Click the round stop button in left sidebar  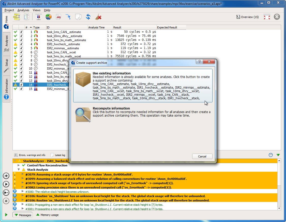click(x=6, y=201)
